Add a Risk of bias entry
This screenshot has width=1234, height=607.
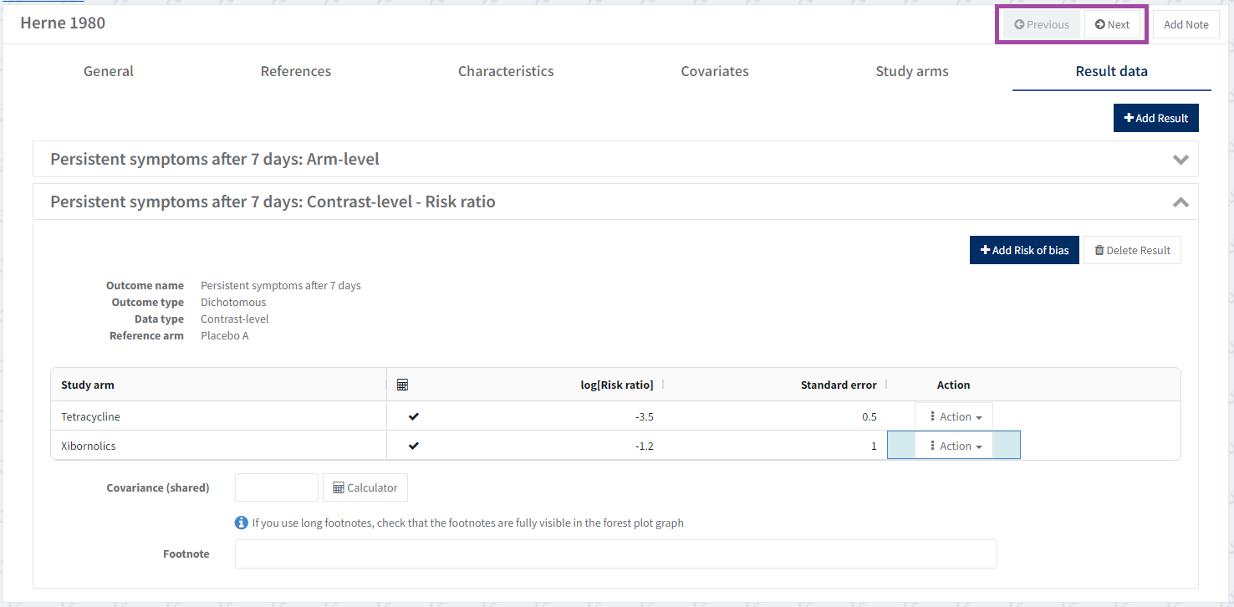pyautogui.click(x=1024, y=250)
